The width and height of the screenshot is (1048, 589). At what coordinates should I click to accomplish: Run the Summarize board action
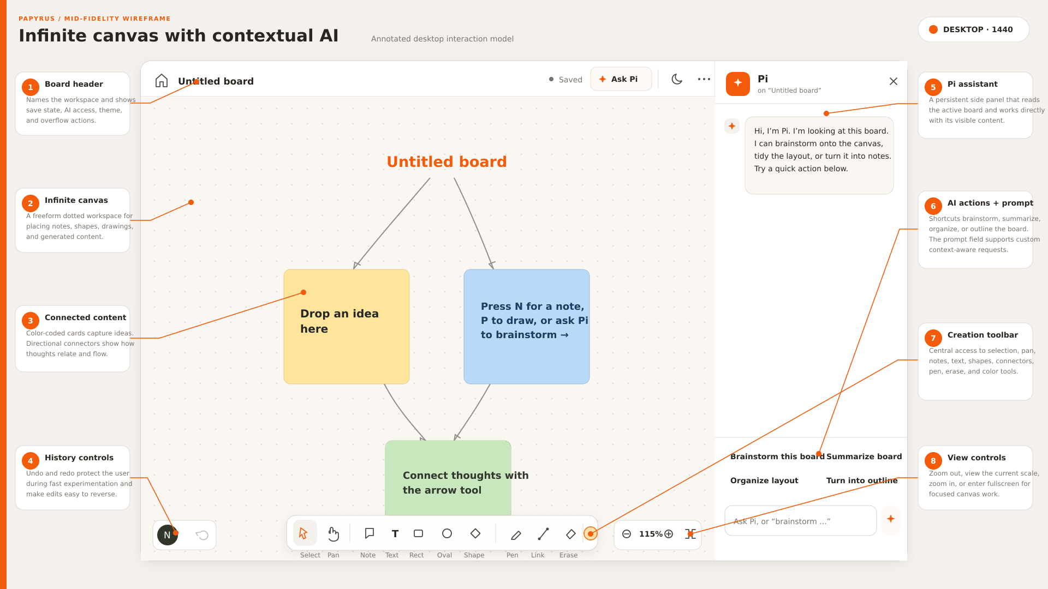tap(864, 456)
